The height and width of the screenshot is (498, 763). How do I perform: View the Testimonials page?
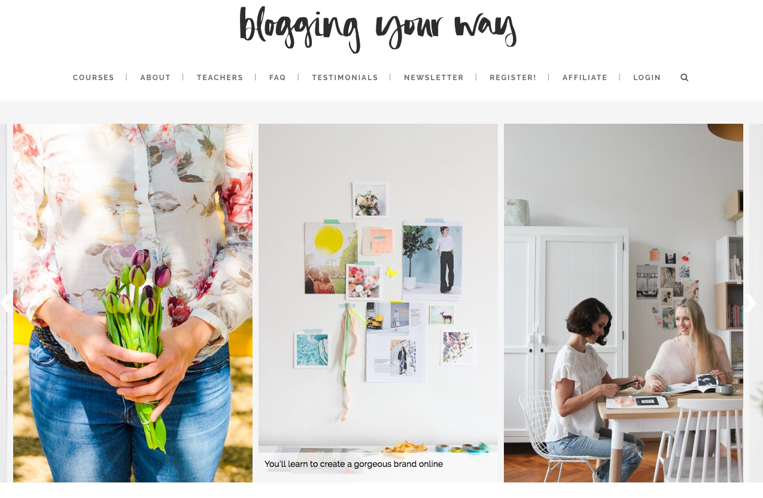coord(345,78)
